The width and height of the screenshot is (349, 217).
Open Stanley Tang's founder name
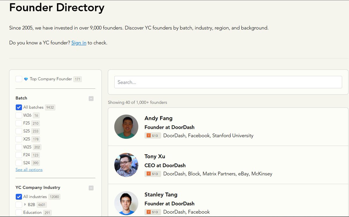(x=161, y=194)
